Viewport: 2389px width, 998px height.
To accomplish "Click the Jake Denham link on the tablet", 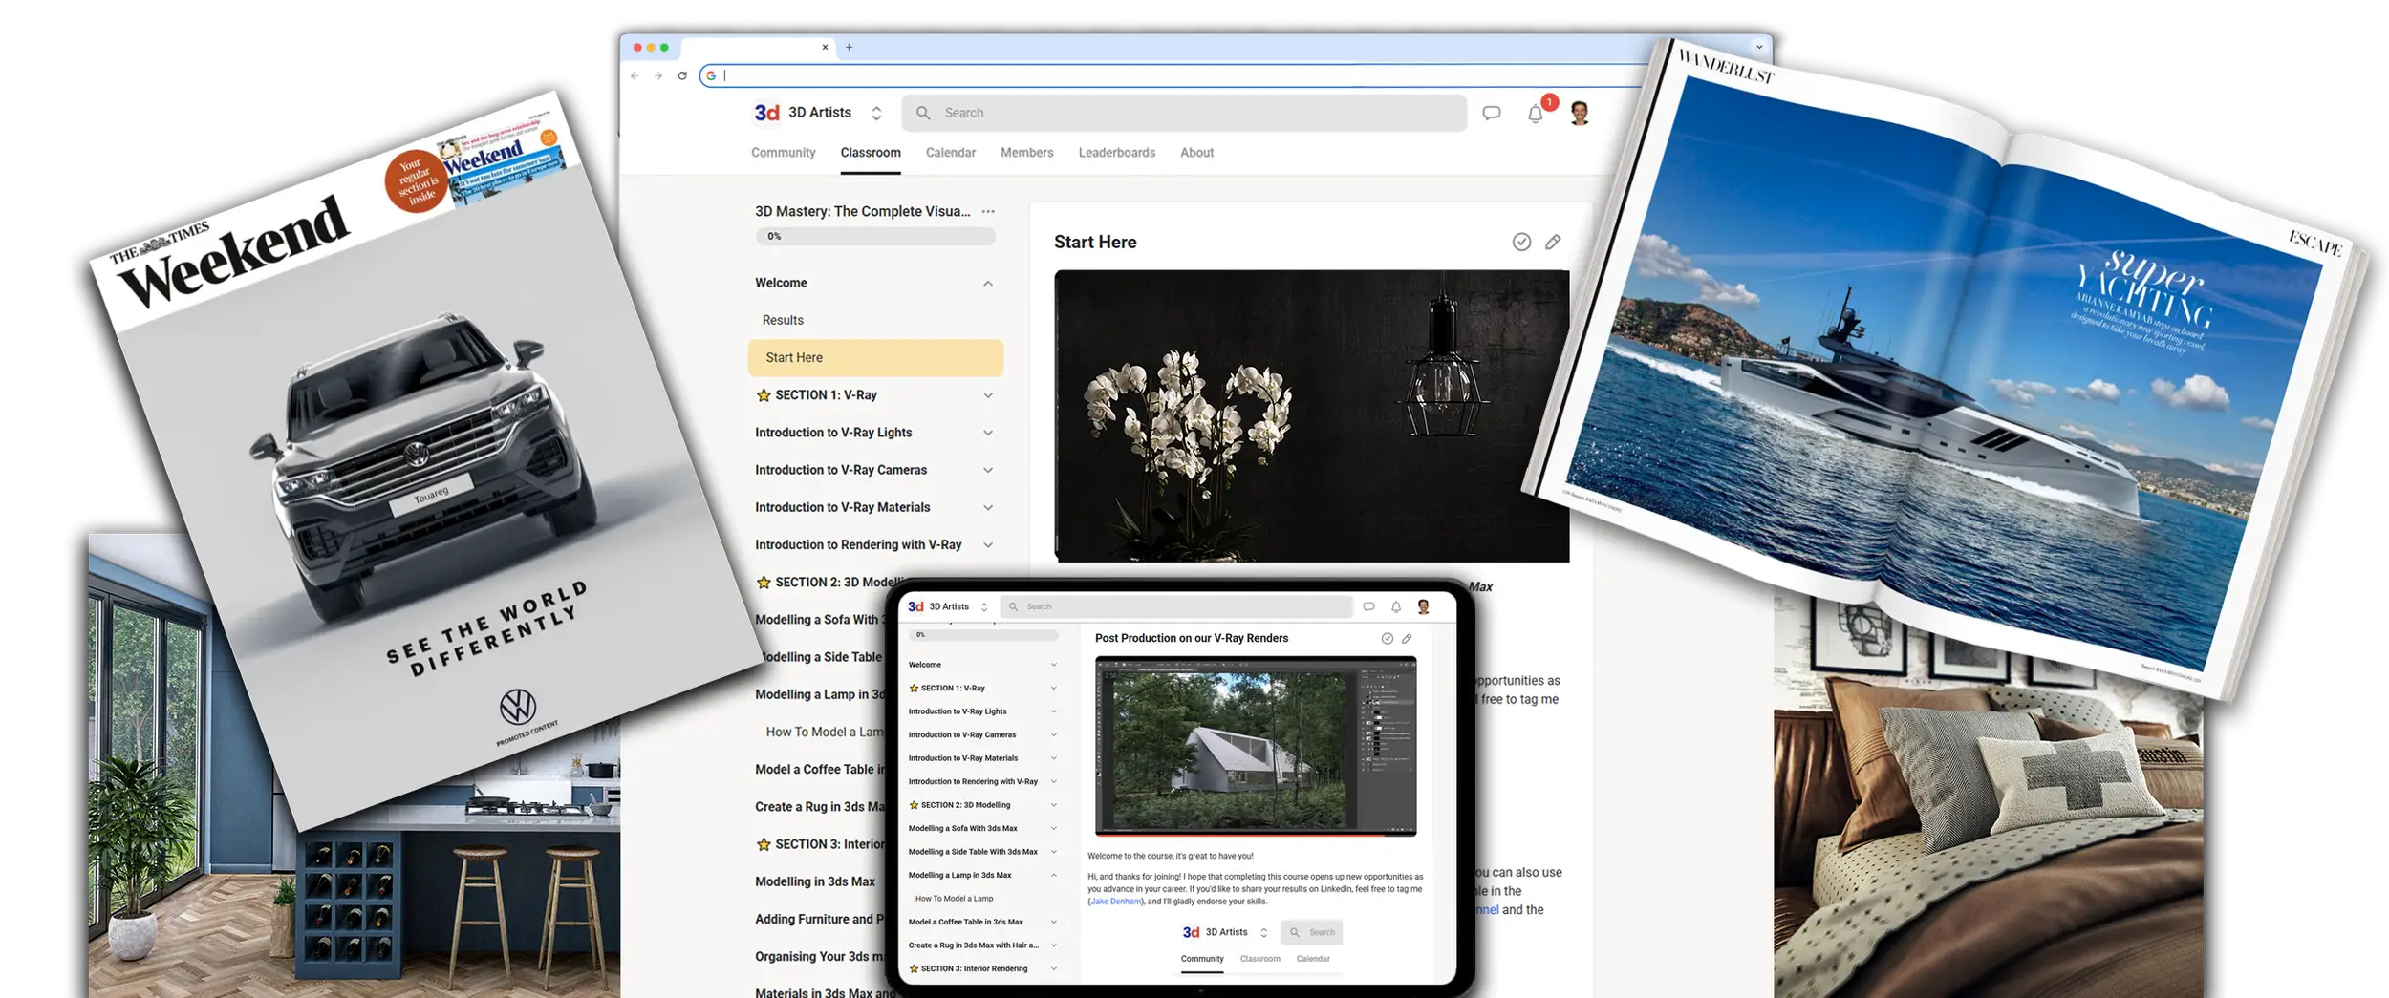I will pyautogui.click(x=1115, y=902).
